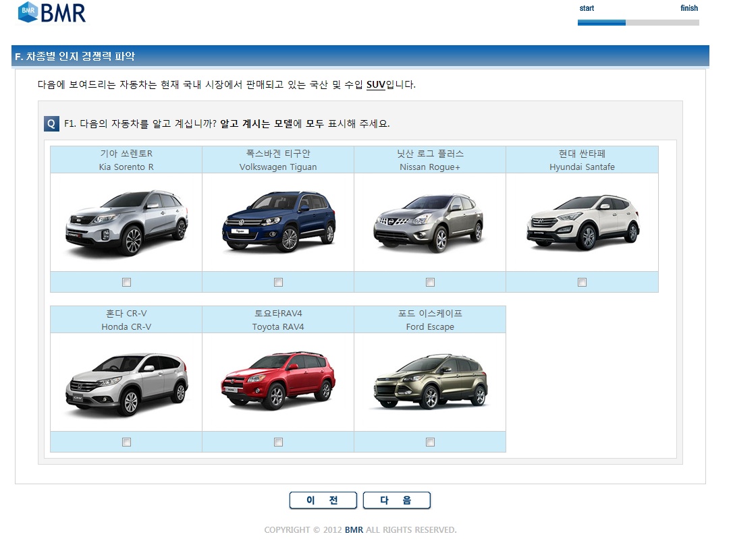Viewport: 731px width, 549px height.
Task: Click the survey progress bar
Action: (x=638, y=22)
